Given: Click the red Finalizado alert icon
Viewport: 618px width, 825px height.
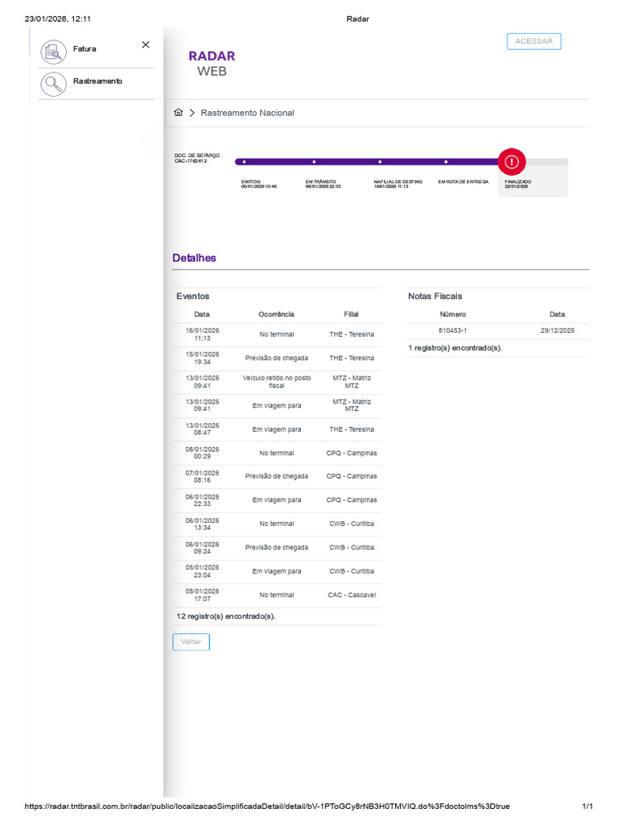Looking at the screenshot, I should click(512, 162).
